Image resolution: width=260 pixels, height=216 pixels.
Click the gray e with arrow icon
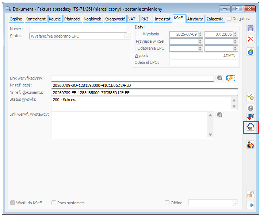click(x=251, y=108)
